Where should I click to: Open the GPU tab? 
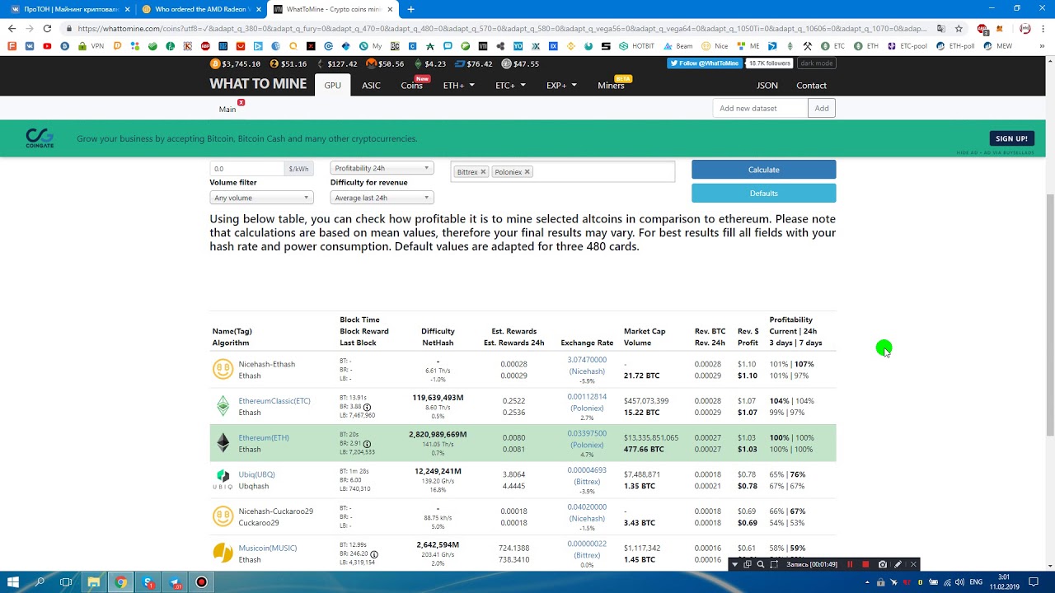click(332, 85)
